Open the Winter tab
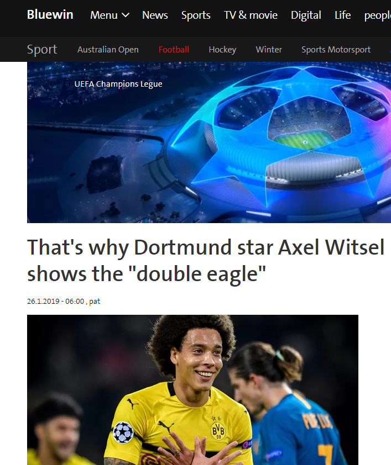Viewport: 391px width, 465px height. 269,50
